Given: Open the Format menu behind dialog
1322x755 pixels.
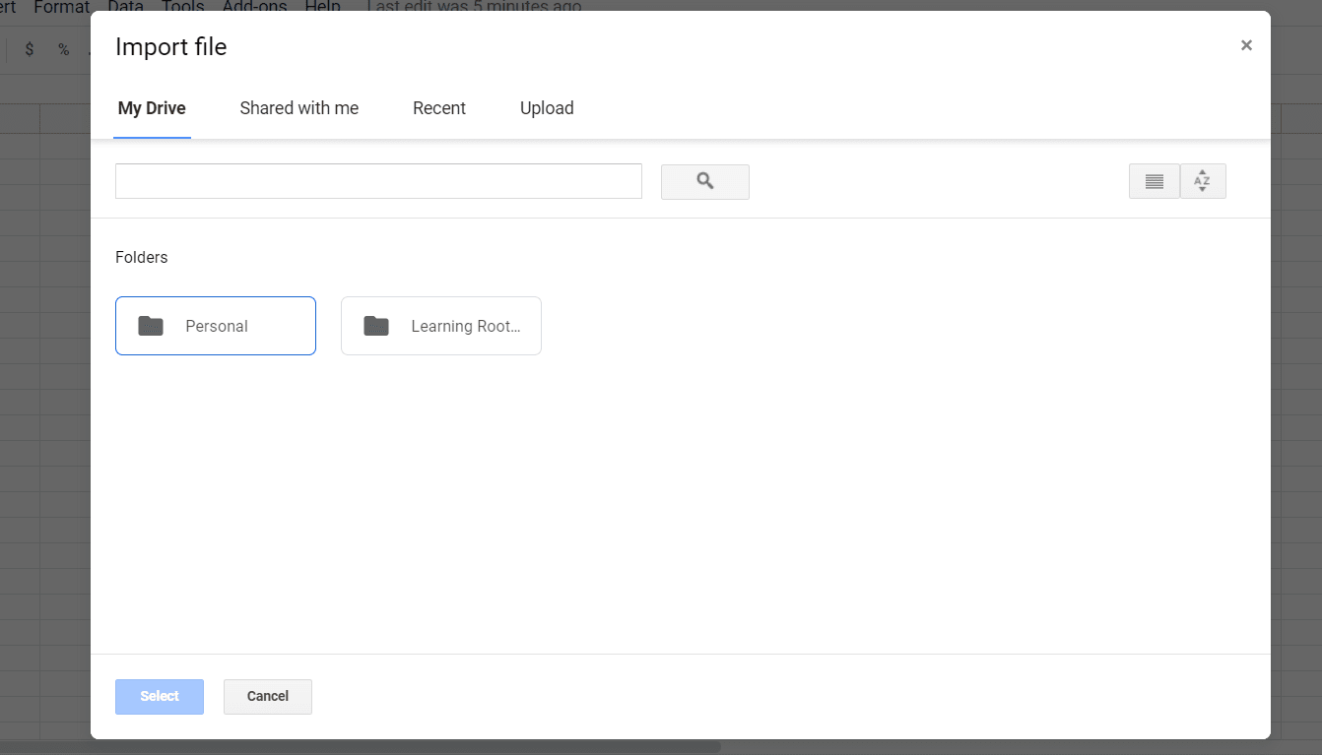Looking at the screenshot, I should click(62, 7).
